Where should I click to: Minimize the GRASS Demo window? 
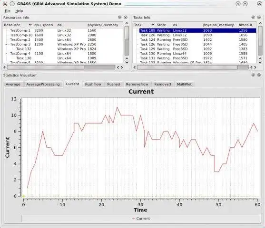coord(238,4)
